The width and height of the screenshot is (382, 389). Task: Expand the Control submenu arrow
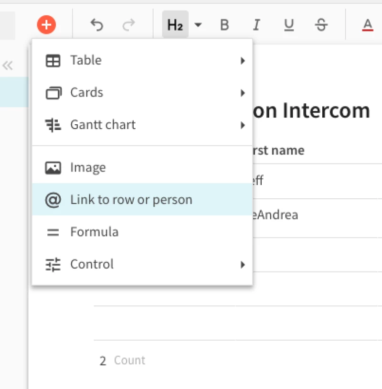243,265
